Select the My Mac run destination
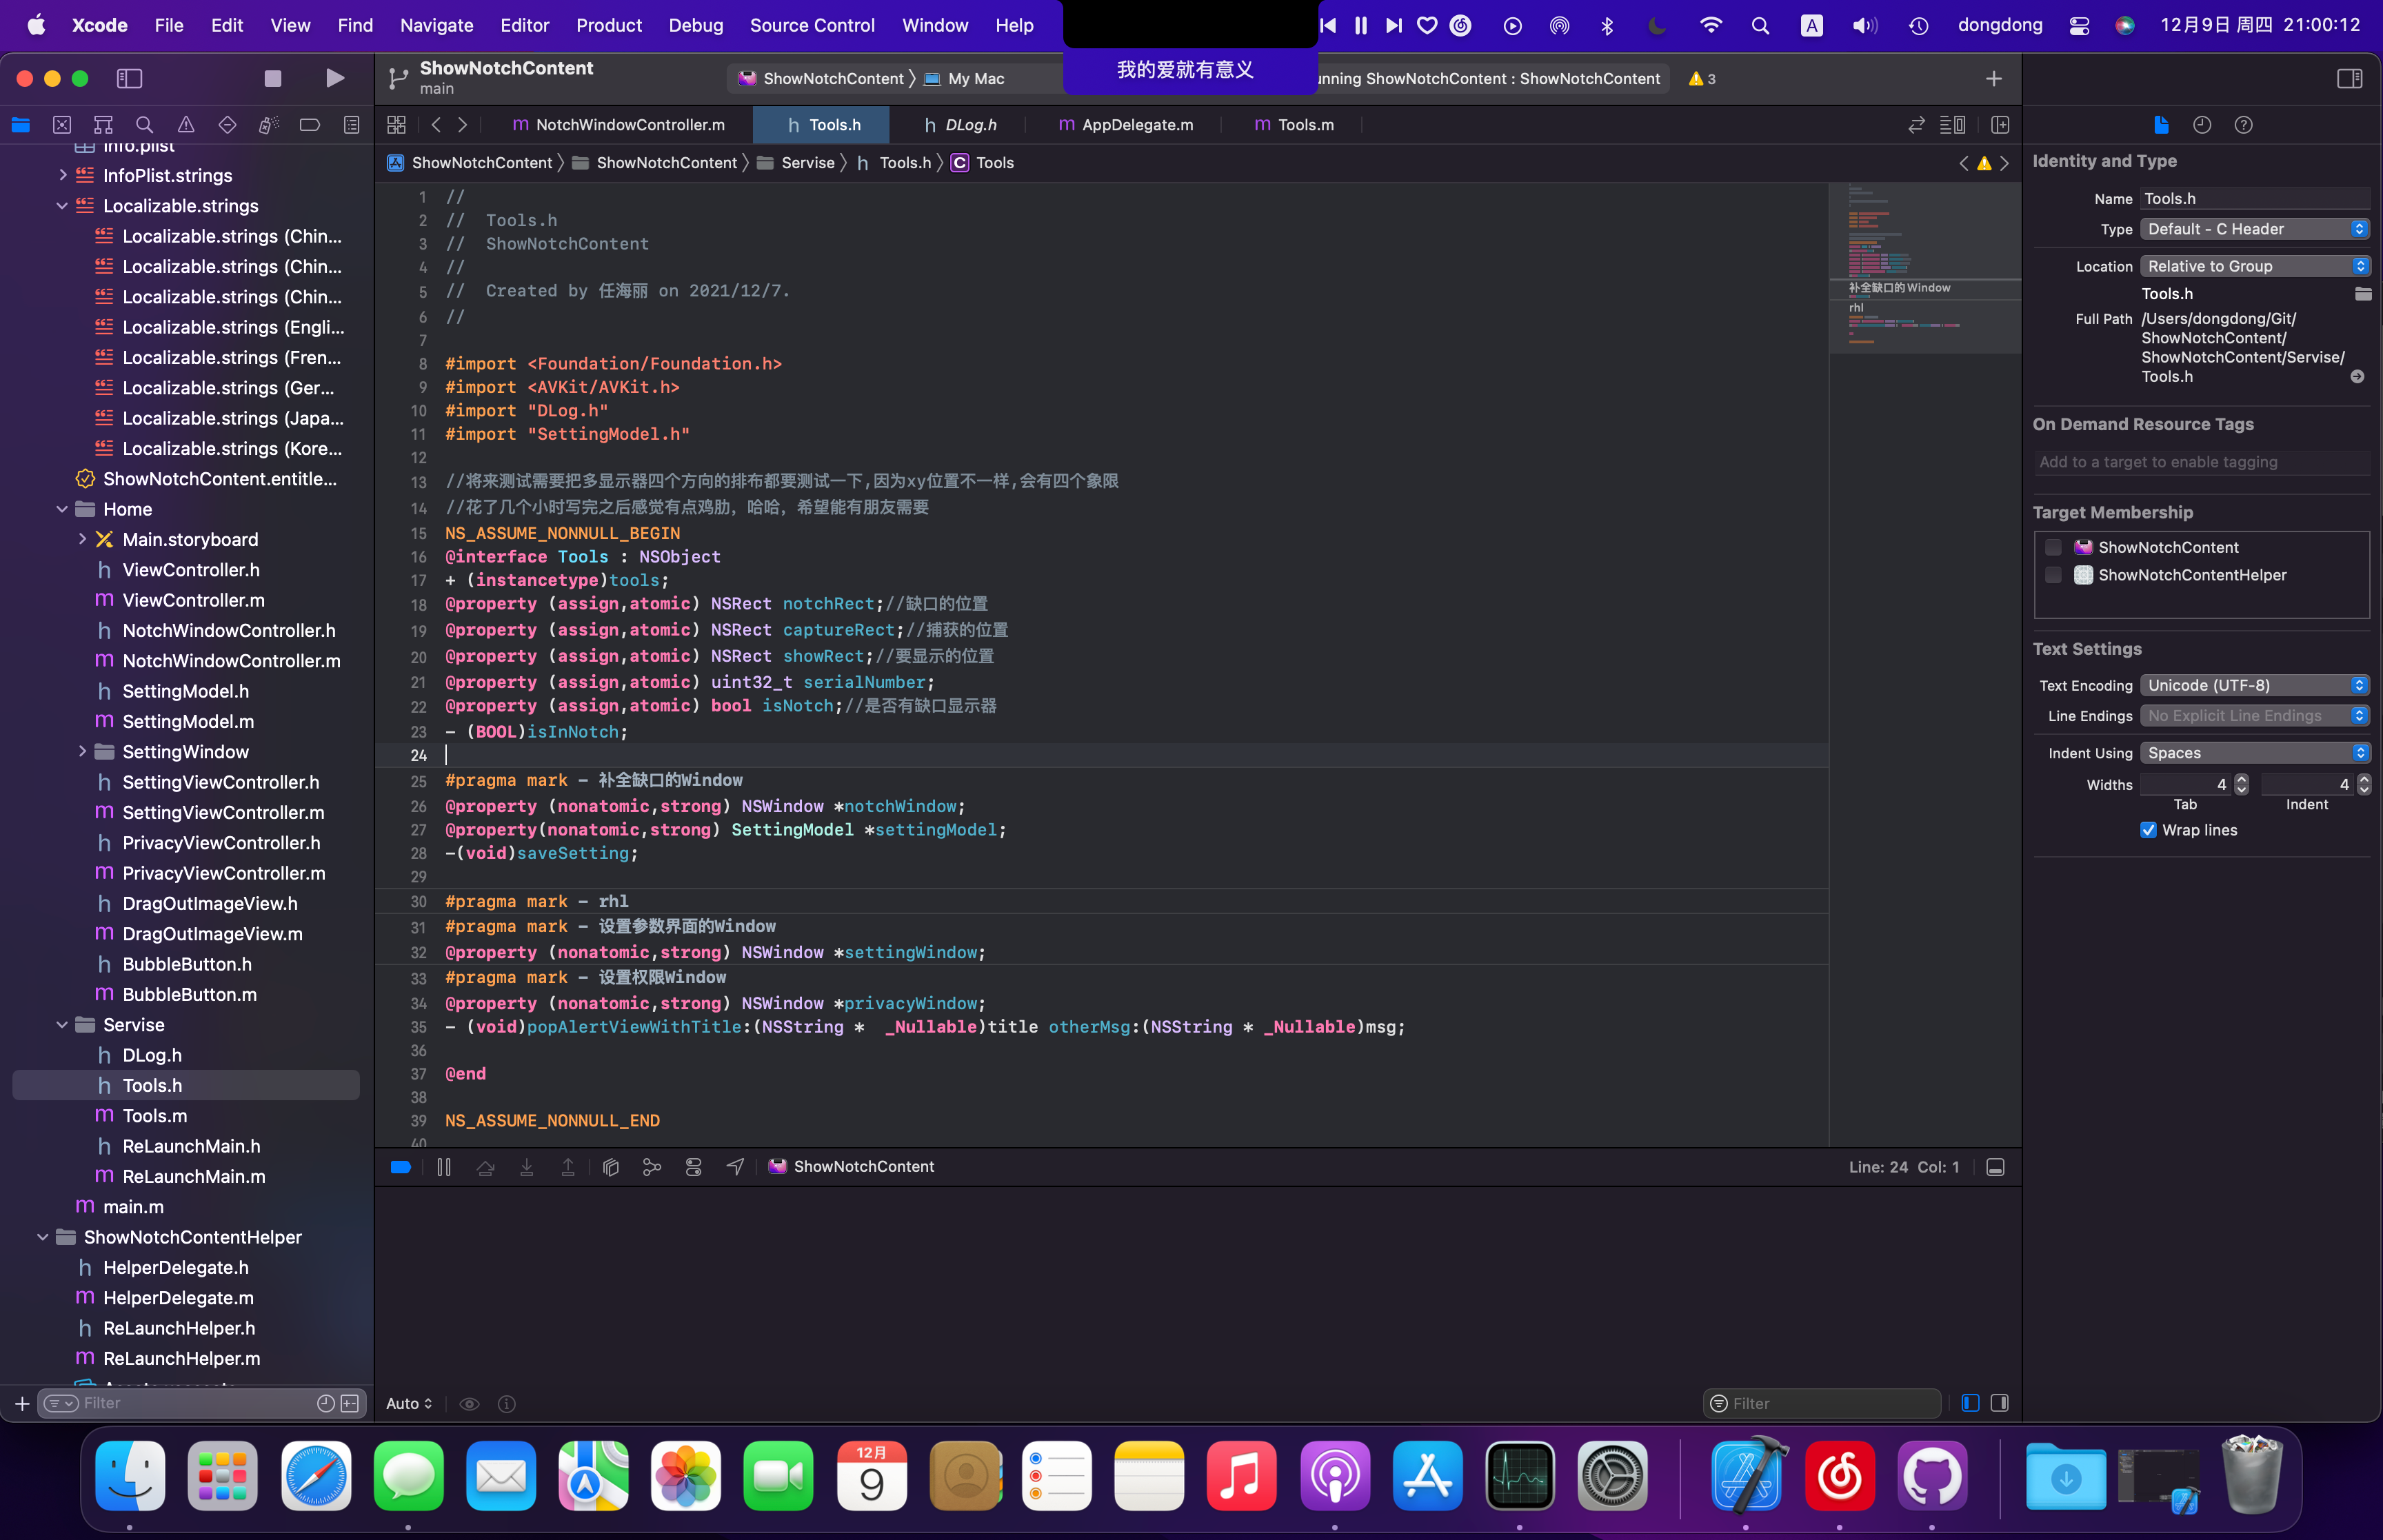The height and width of the screenshot is (1540, 2383). click(x=964, y=78)
